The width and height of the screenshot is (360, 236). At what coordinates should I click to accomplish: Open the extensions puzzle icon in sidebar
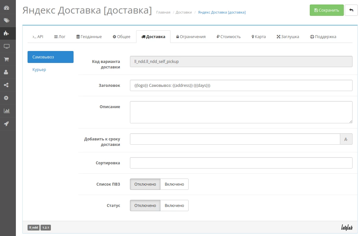[x=6, y=33]
